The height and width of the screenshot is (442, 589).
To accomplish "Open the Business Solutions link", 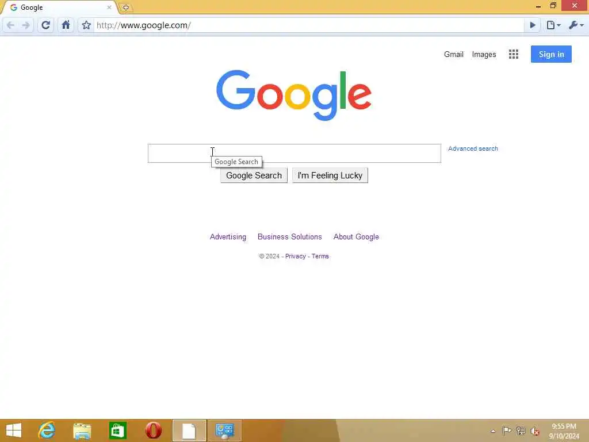I will (x=290, y=237).
